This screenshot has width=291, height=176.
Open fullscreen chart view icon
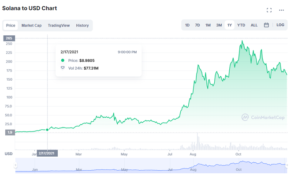pyautogui.click(x=269, y=10)
